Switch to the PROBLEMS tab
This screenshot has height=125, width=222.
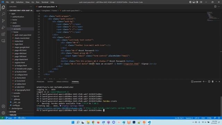coord(40,82)
